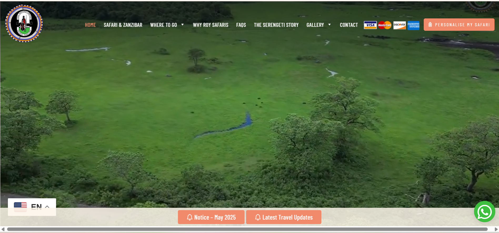Open the Where To Go menu

click(163, 25)
